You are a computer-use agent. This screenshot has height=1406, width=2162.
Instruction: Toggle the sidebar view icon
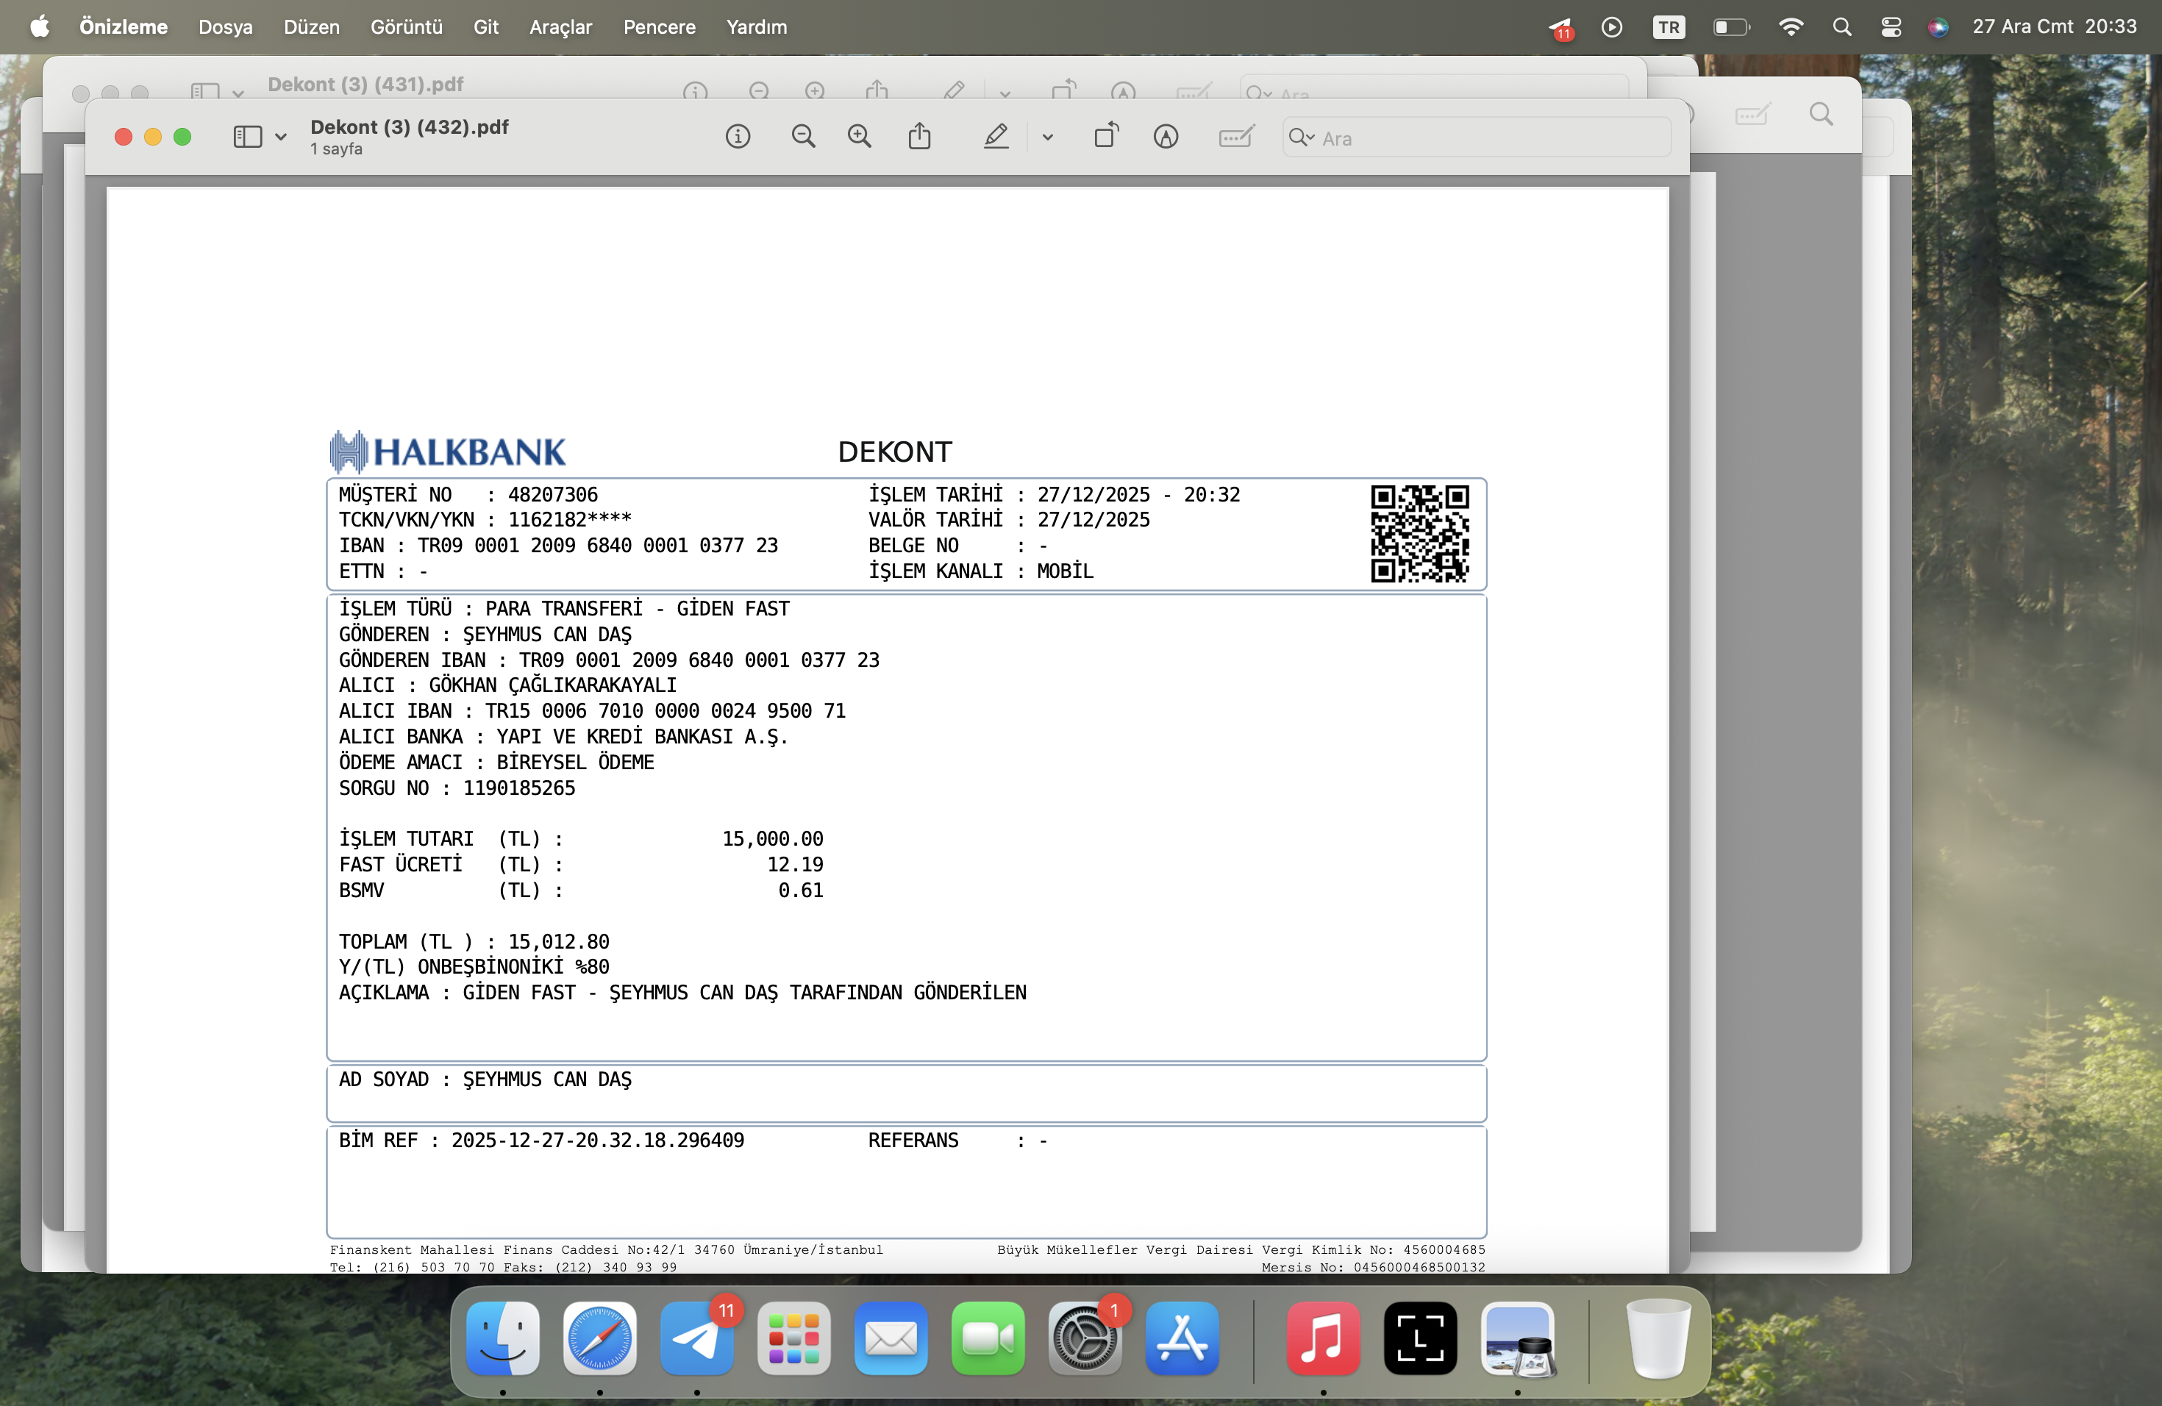[x=247, y=138]
